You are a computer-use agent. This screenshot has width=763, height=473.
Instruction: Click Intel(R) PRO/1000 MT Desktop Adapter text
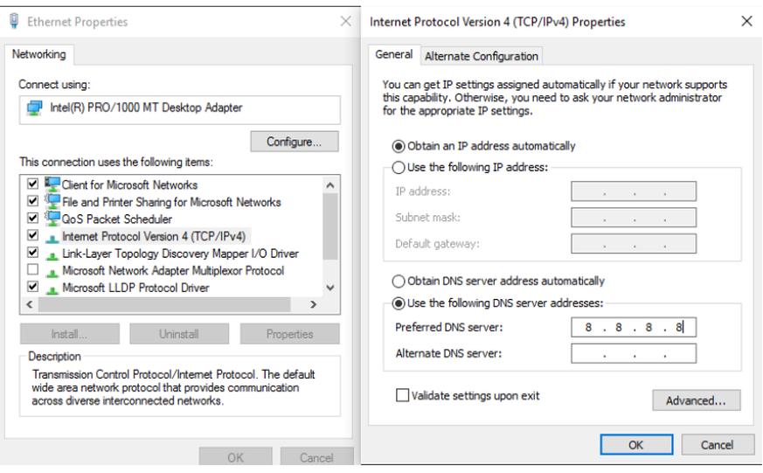pyautogui.click(x=146, y=108)
